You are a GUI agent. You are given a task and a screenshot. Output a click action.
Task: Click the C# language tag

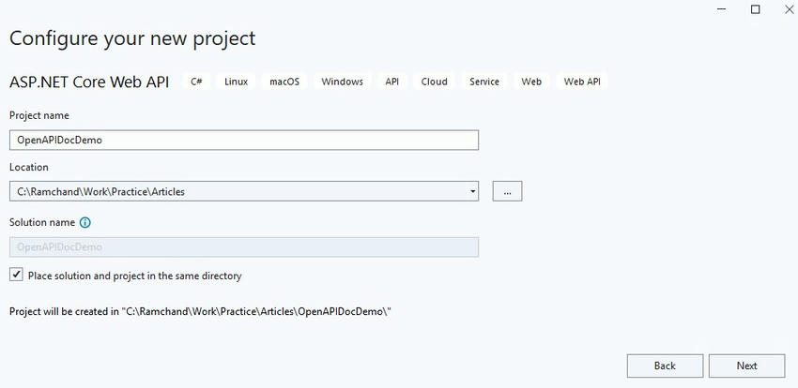pos(196,82)
